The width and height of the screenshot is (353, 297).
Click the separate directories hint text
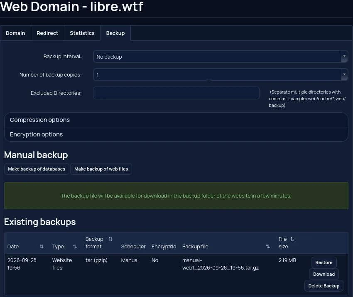307,99
